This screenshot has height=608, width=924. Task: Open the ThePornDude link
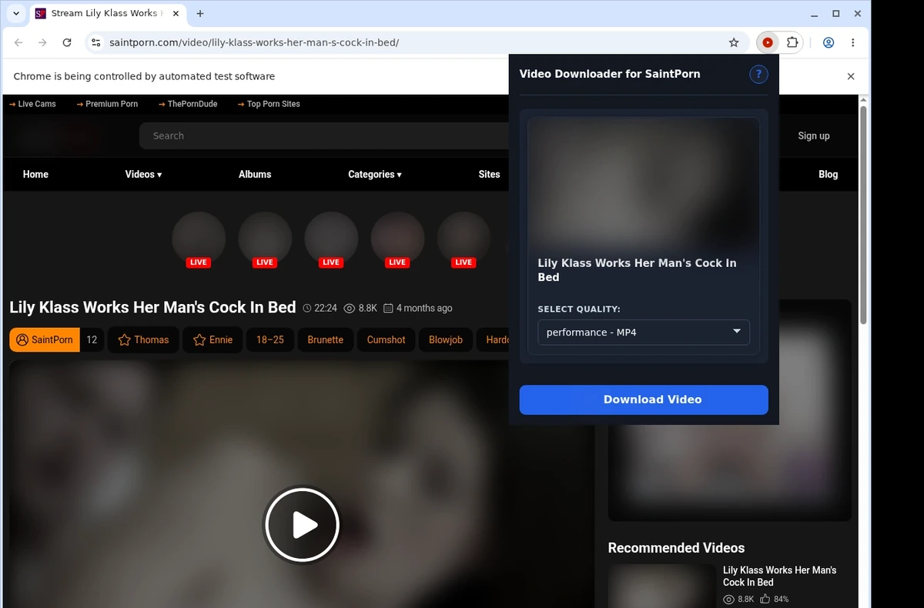tap(188, 104)
